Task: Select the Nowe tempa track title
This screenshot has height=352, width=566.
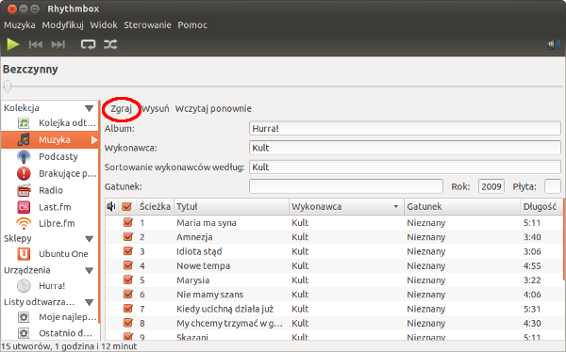Action: [203, 266]
